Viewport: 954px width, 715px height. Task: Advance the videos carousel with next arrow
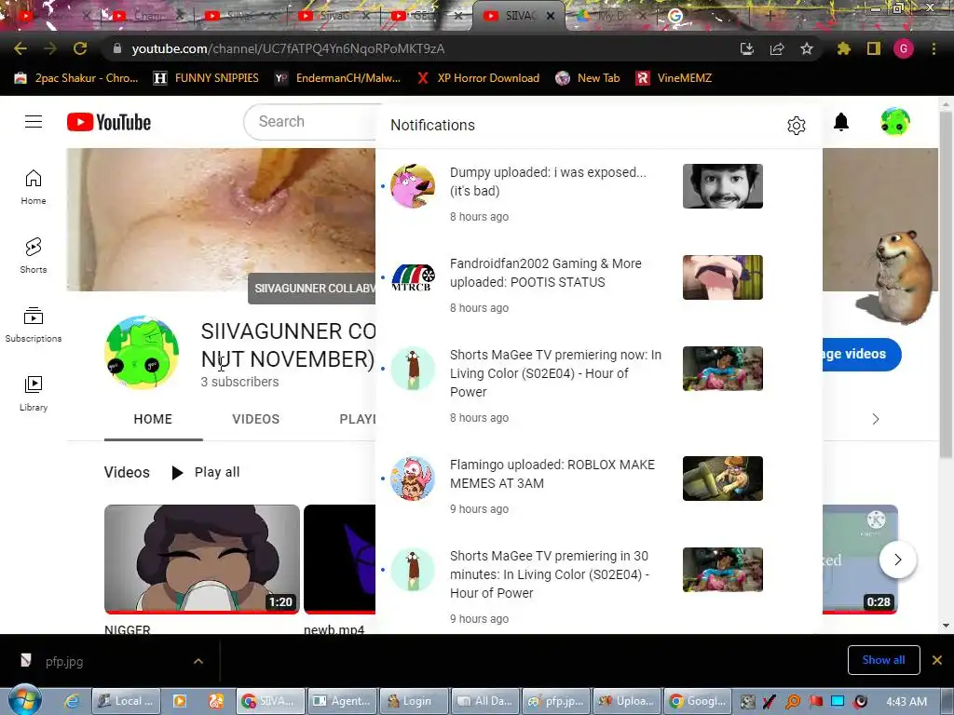[x=897, y=560]
